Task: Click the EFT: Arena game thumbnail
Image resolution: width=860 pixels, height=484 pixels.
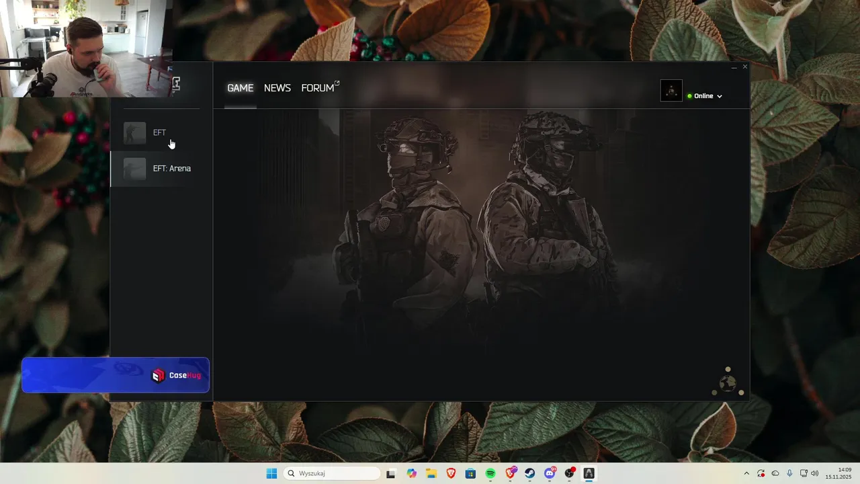Action: click(x=134, y=169)
